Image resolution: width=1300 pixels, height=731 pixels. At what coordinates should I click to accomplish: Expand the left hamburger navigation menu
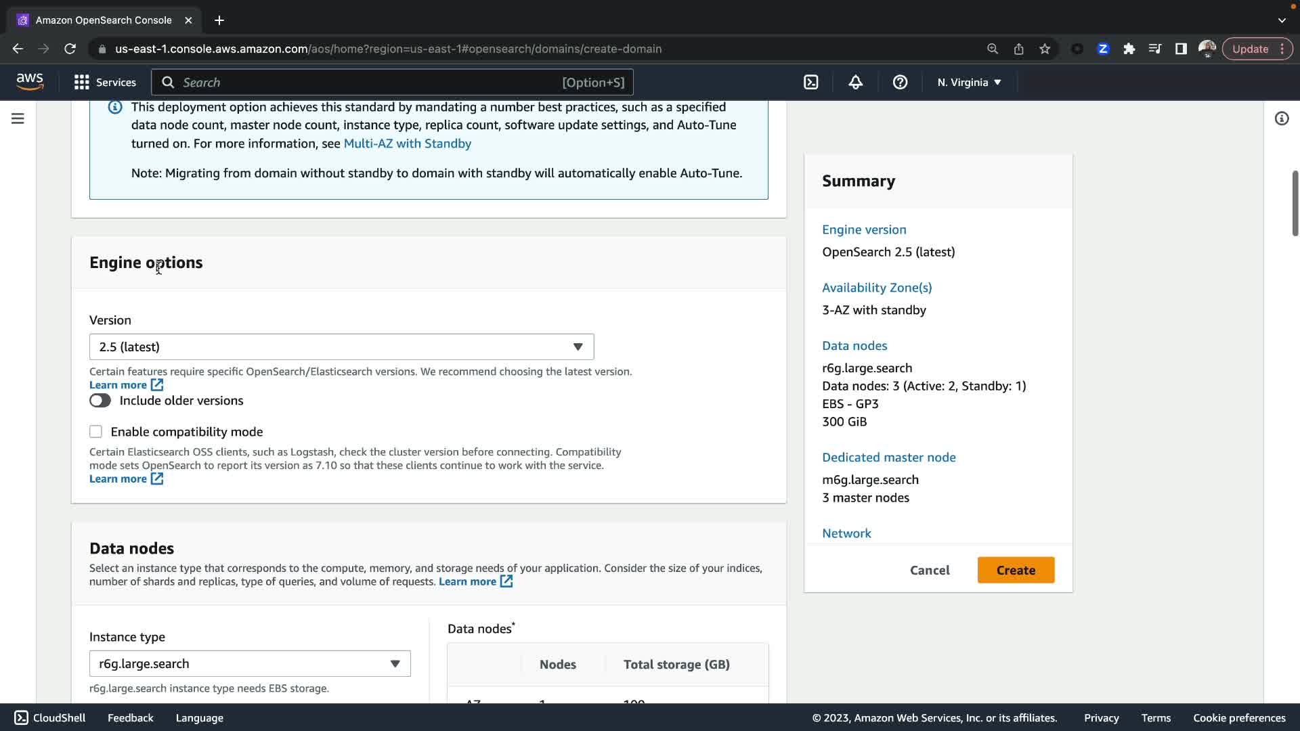tap(18, 118)
